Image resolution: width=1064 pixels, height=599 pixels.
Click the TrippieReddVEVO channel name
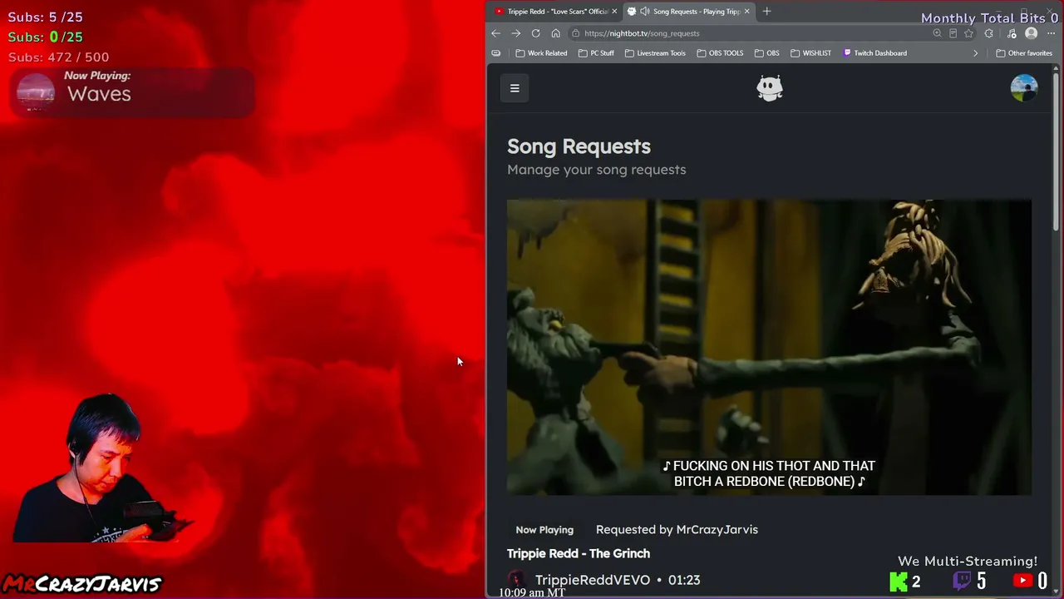[593, 580]
